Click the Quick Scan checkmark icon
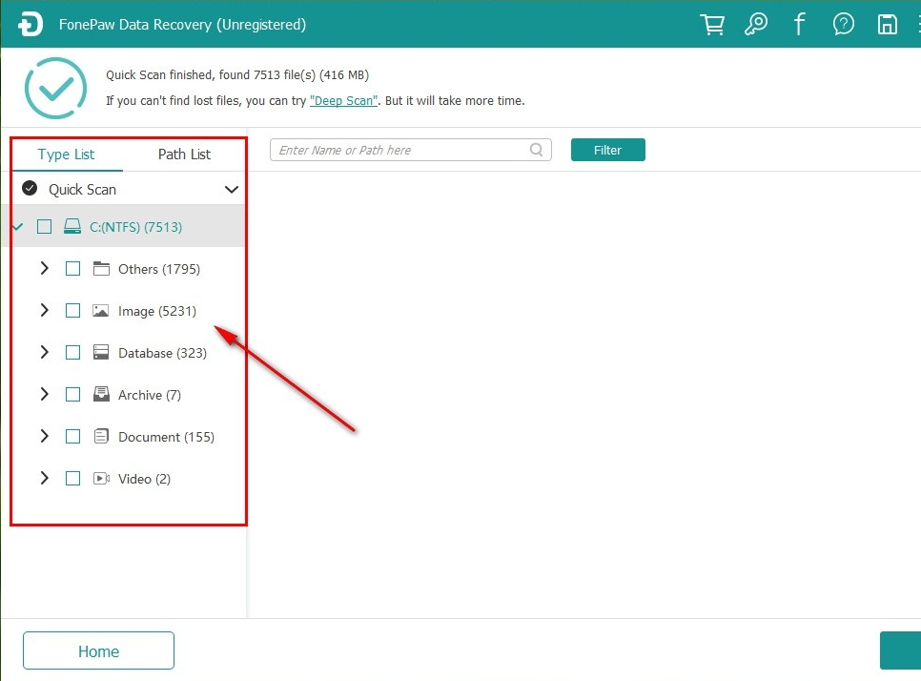The width and height of the screenshot is (921, 681). click(30, 188)
